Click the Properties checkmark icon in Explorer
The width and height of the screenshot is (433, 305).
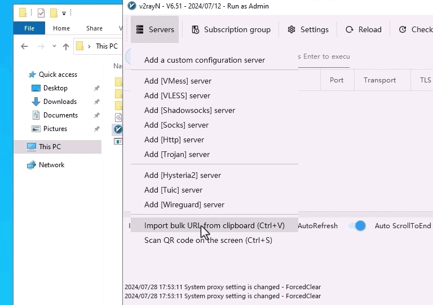[41, 12]
